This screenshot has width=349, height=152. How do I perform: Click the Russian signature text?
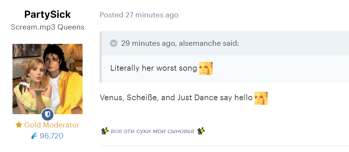(x=152, y=131)
